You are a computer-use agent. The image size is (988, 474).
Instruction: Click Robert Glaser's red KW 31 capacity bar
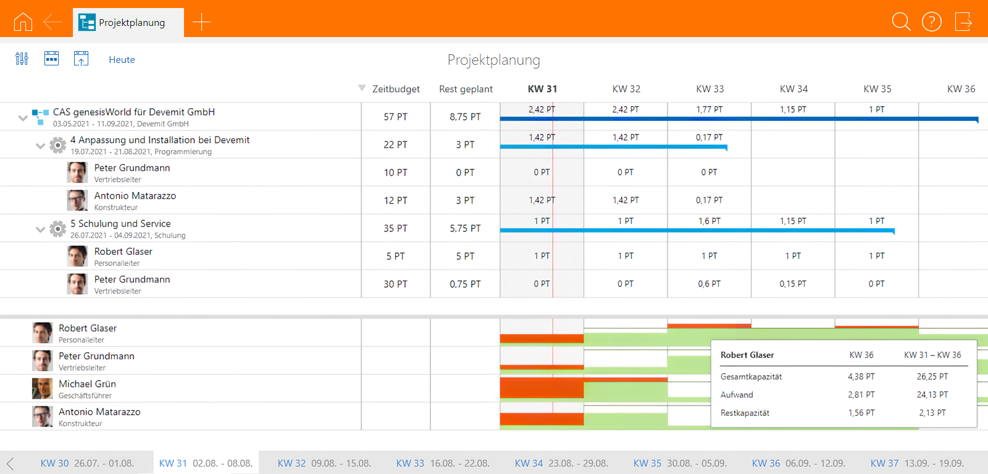pyautogui.click(x=542, y=338)
